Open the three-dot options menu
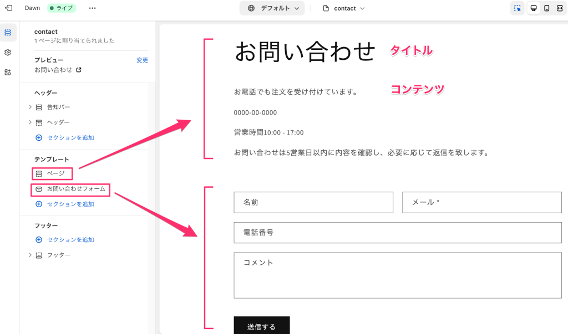 [x=92, y=8]
